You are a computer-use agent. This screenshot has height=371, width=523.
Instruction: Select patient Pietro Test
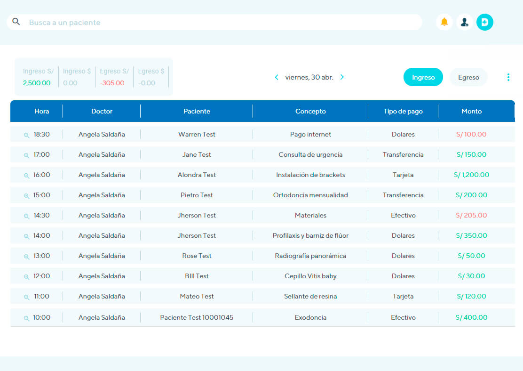pos(197,195)
